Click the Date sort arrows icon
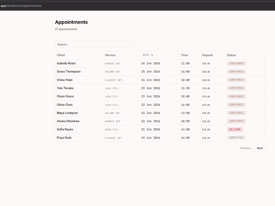Image resolution: width=275 pixels, height=206 pixels. pos(152,55)
